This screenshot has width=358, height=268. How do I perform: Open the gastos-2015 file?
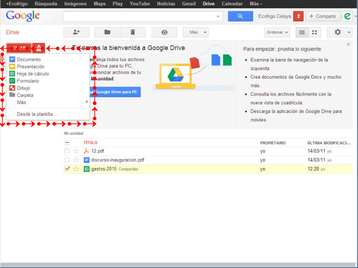pyautogui.click(x=104, y=169)
